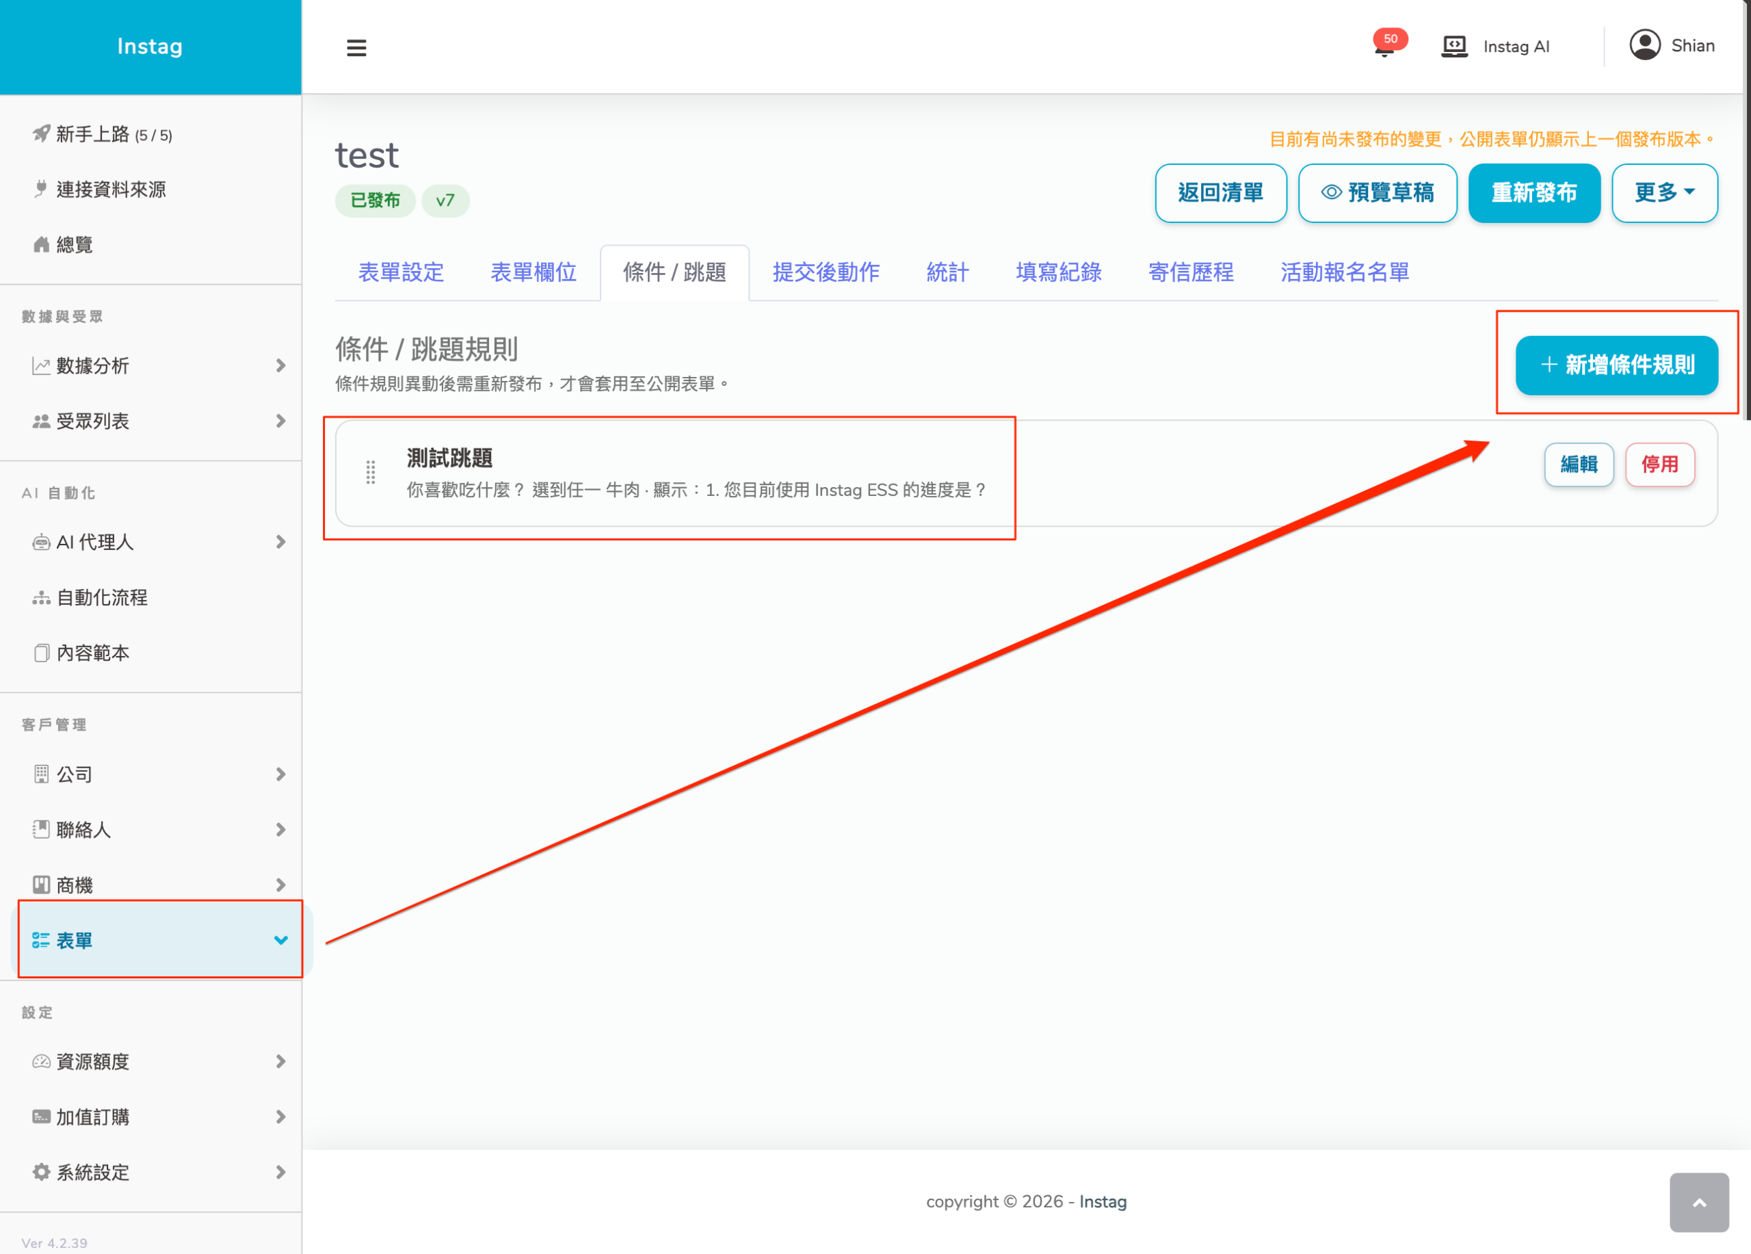1751x1254 pixels.
Task: Collapse the 表單 menu chevron
Action: coord(280,941)
